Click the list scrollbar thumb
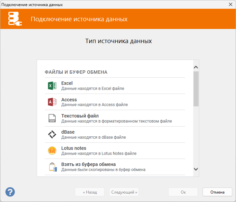Viewport: 236px width, 202px height. [x=196, y=89]
